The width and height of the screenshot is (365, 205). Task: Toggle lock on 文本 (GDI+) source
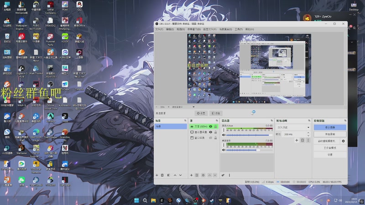[215, 127]
